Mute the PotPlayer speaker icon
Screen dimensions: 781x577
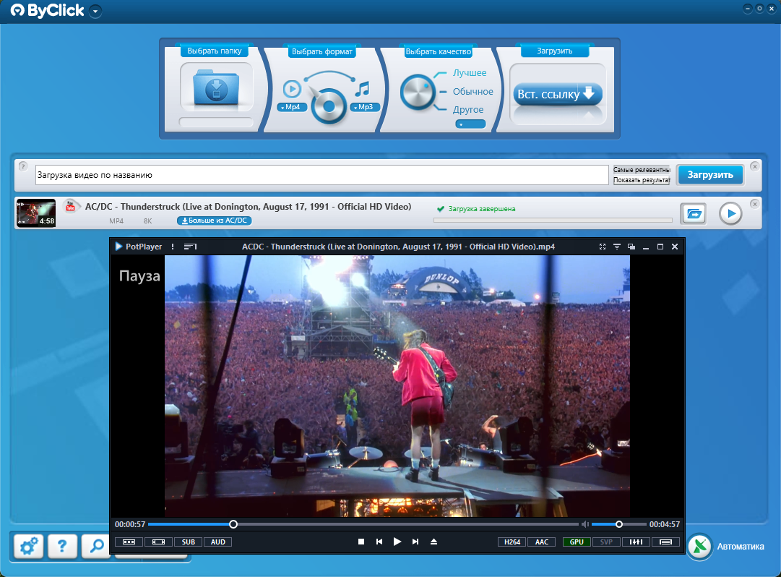585,524
